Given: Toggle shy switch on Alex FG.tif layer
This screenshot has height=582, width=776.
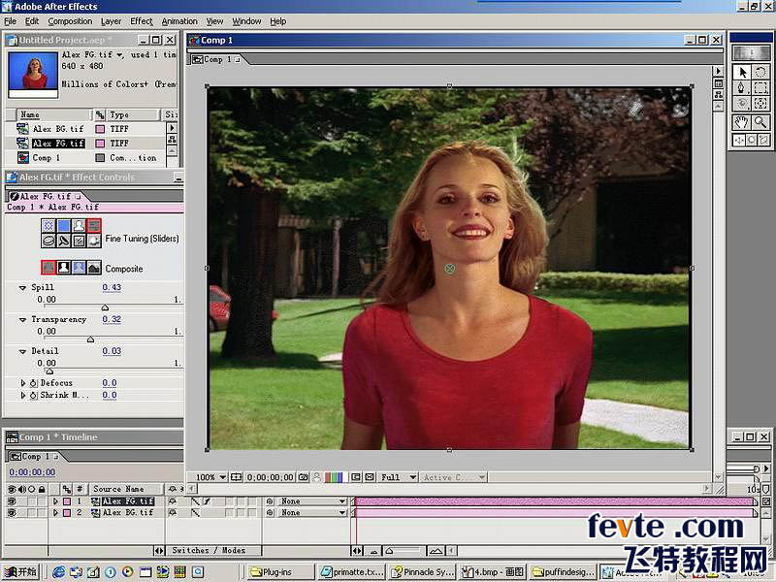Looking at the screenshot, I should point(173,501).
